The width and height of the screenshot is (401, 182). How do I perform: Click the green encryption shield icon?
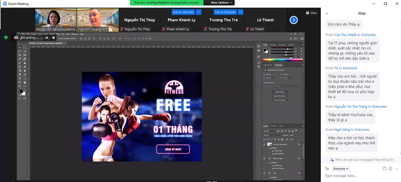(6, 38)
